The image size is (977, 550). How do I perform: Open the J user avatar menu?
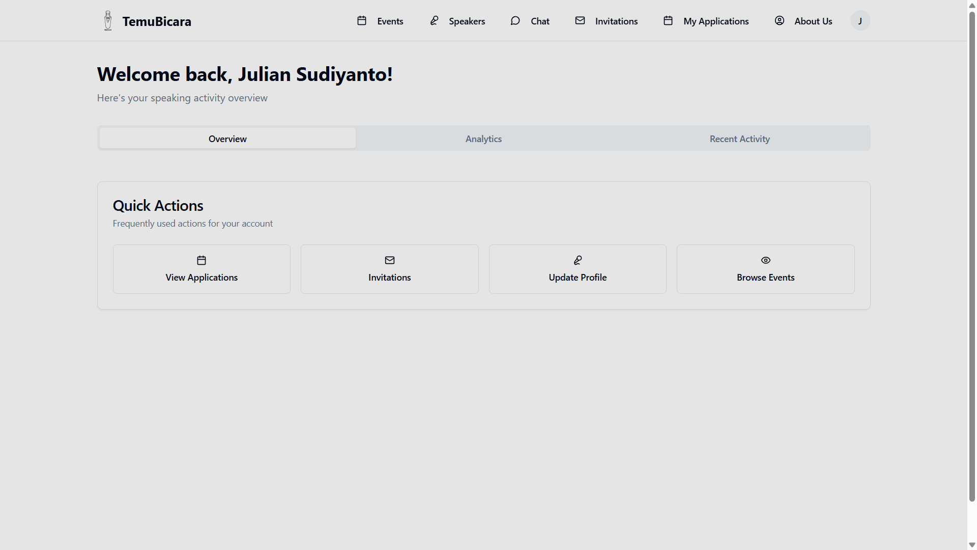pos(860,21)
